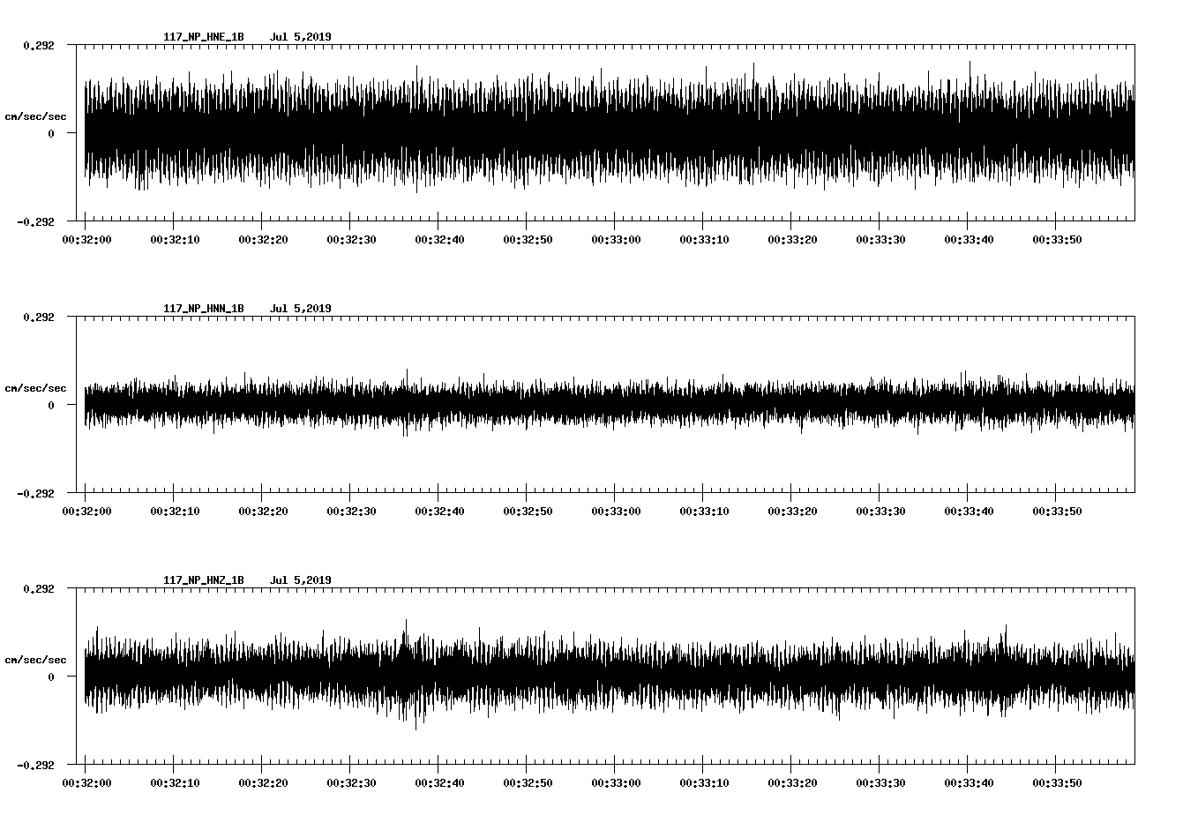Viewport: 1198px width, 815px height.
Task: Click the 00:32:50 time label under HNE plot
Action: click(x=528, y=239)
